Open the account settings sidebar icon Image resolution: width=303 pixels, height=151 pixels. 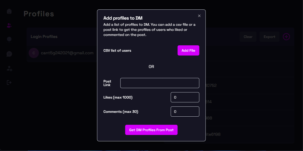click(9, 68)
